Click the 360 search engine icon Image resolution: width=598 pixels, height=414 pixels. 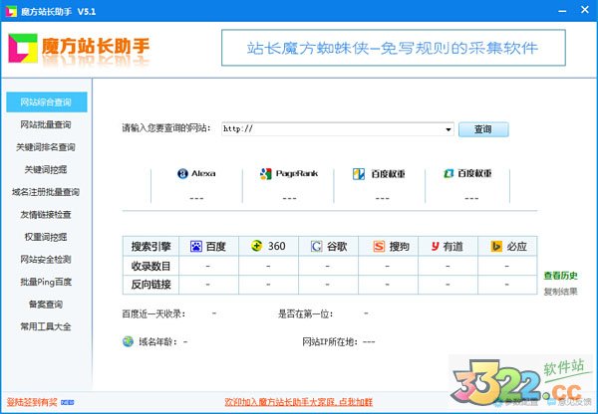pyautogui.click(x=257, y=246)
